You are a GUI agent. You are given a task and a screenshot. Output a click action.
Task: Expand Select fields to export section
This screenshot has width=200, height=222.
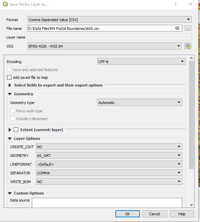pos(10,85)
